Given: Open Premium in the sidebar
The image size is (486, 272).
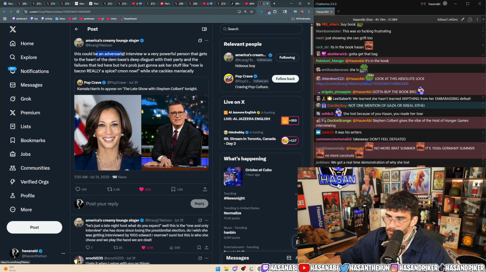Looking at the screenshot, I should [25, 113].
